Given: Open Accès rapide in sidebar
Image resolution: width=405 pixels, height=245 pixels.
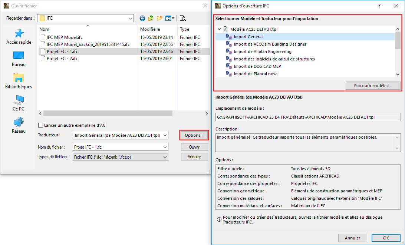Looking at the screenshot, I should 19,37.
